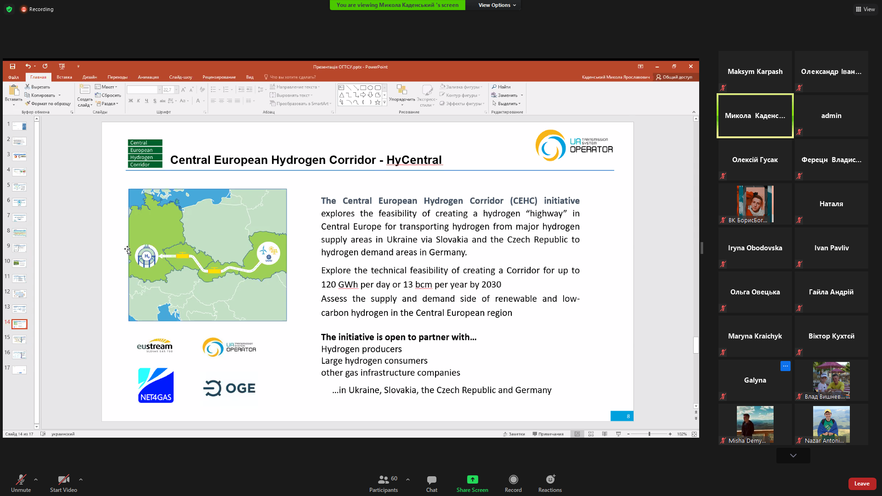Click PowerPoint Save icon in title bar
This screenshot has width=882, height=496.
(x=12, y=67)
